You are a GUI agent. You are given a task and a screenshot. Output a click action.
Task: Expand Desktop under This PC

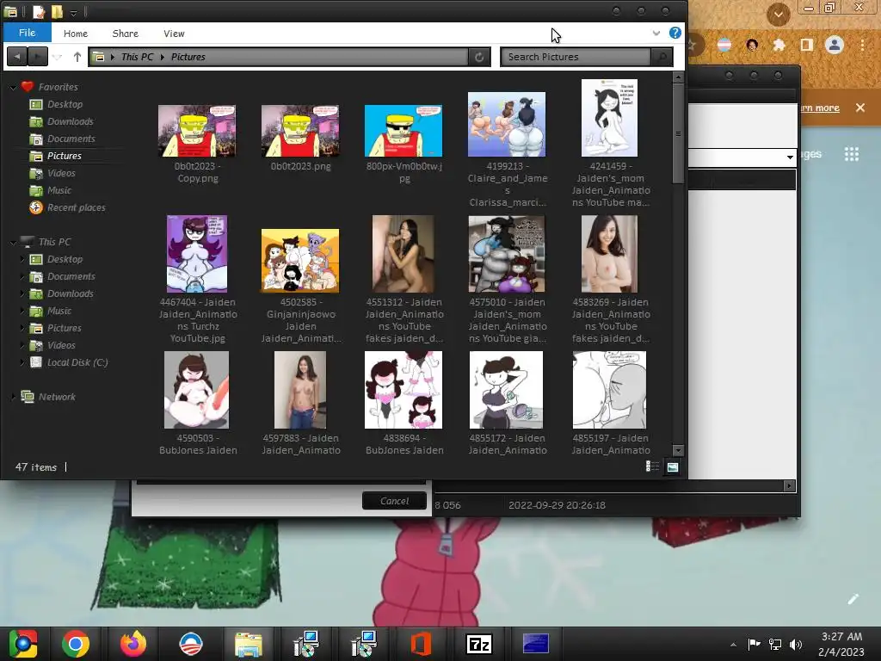[22, 259]
